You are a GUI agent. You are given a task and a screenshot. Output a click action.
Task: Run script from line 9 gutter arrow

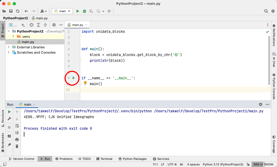click(74, 78)
